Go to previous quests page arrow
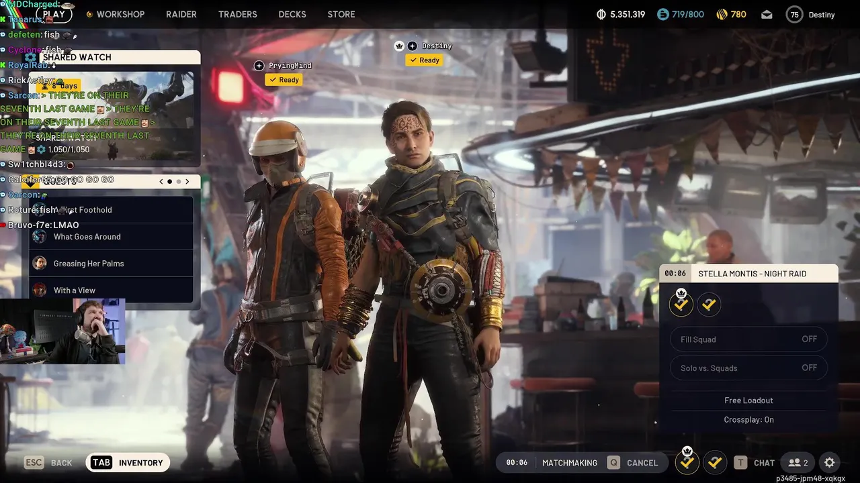The width and height of the screenshot is (860, 483). coord(161,181)
